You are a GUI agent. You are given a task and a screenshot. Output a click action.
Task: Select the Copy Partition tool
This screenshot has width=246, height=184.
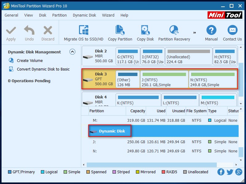(120, 30)
